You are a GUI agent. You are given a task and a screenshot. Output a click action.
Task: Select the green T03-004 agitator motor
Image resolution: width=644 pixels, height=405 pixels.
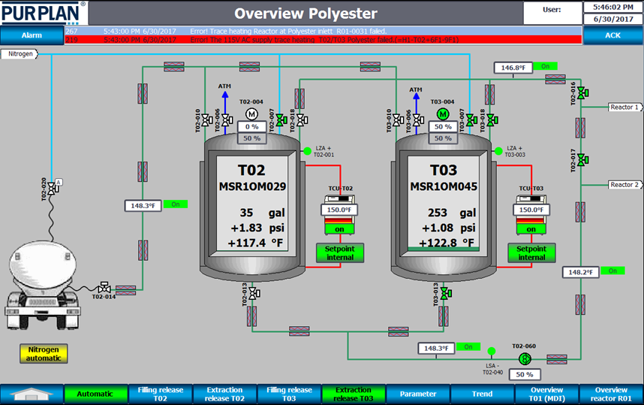443,113
